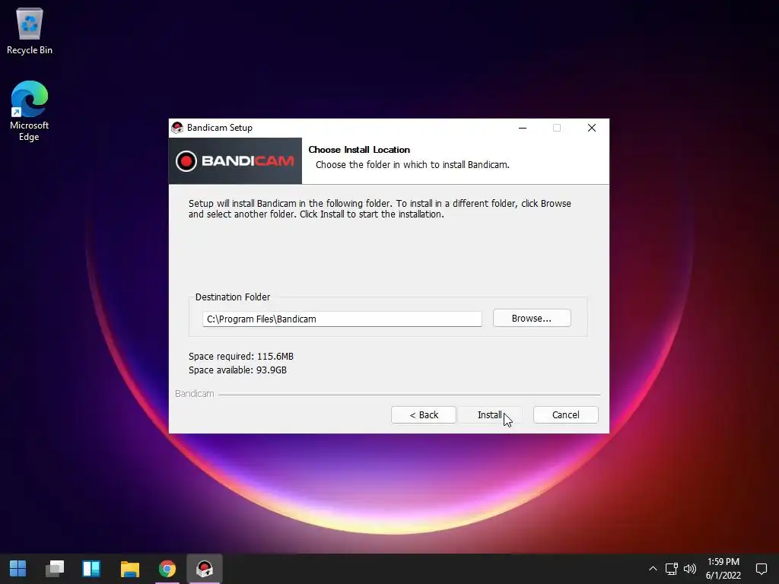
Task: Close the Bandicam Setup window
Action: pyautogui.click(x=592, y=128)
